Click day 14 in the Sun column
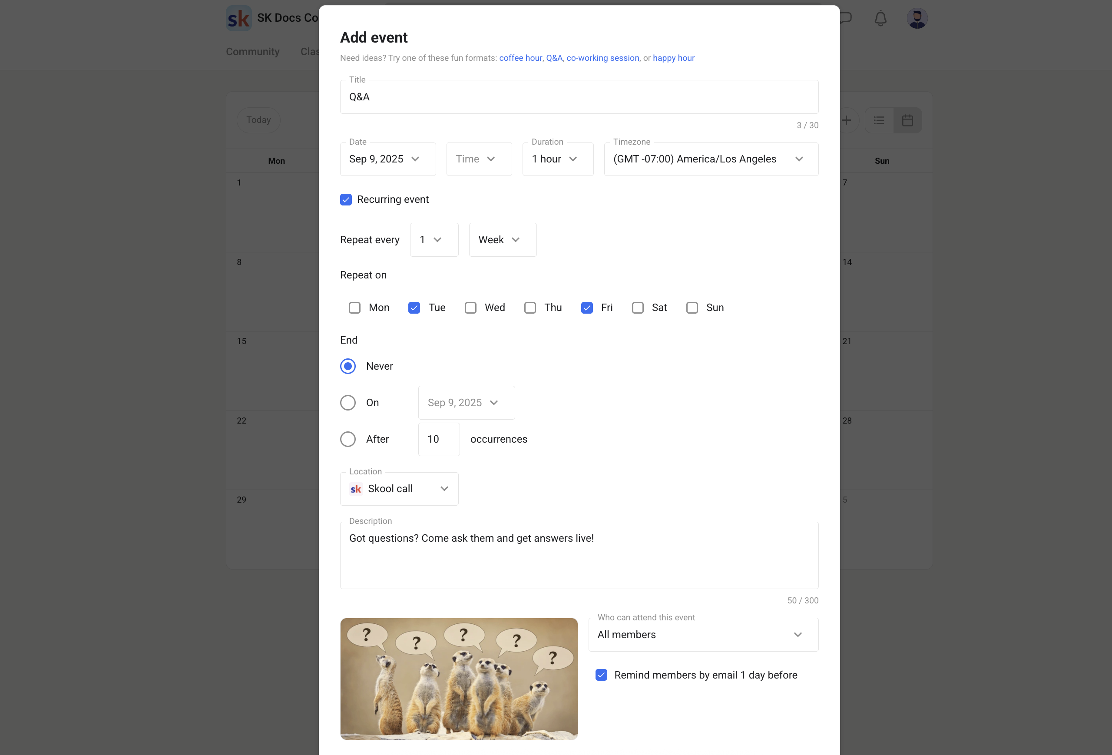Viewport: 1112px width, 755px height. tap(847, 262)
